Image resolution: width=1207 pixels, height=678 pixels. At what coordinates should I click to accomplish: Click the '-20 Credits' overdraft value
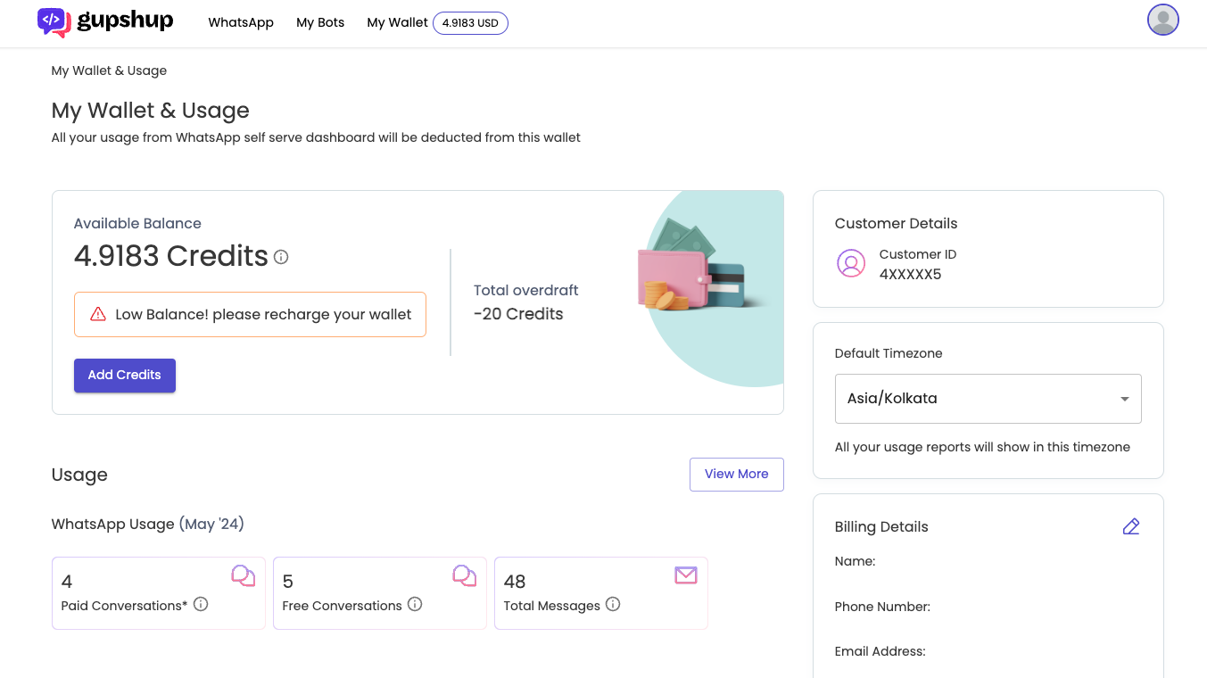click(x=518, y=314)
